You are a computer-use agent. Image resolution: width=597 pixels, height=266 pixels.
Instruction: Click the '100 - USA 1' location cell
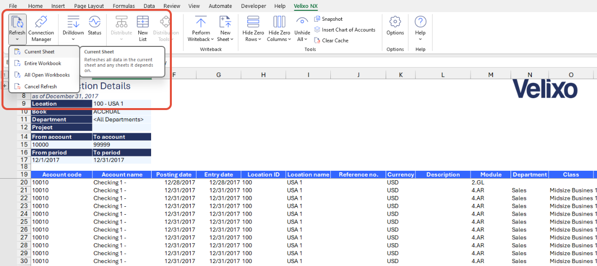click(x=121, y=104)
